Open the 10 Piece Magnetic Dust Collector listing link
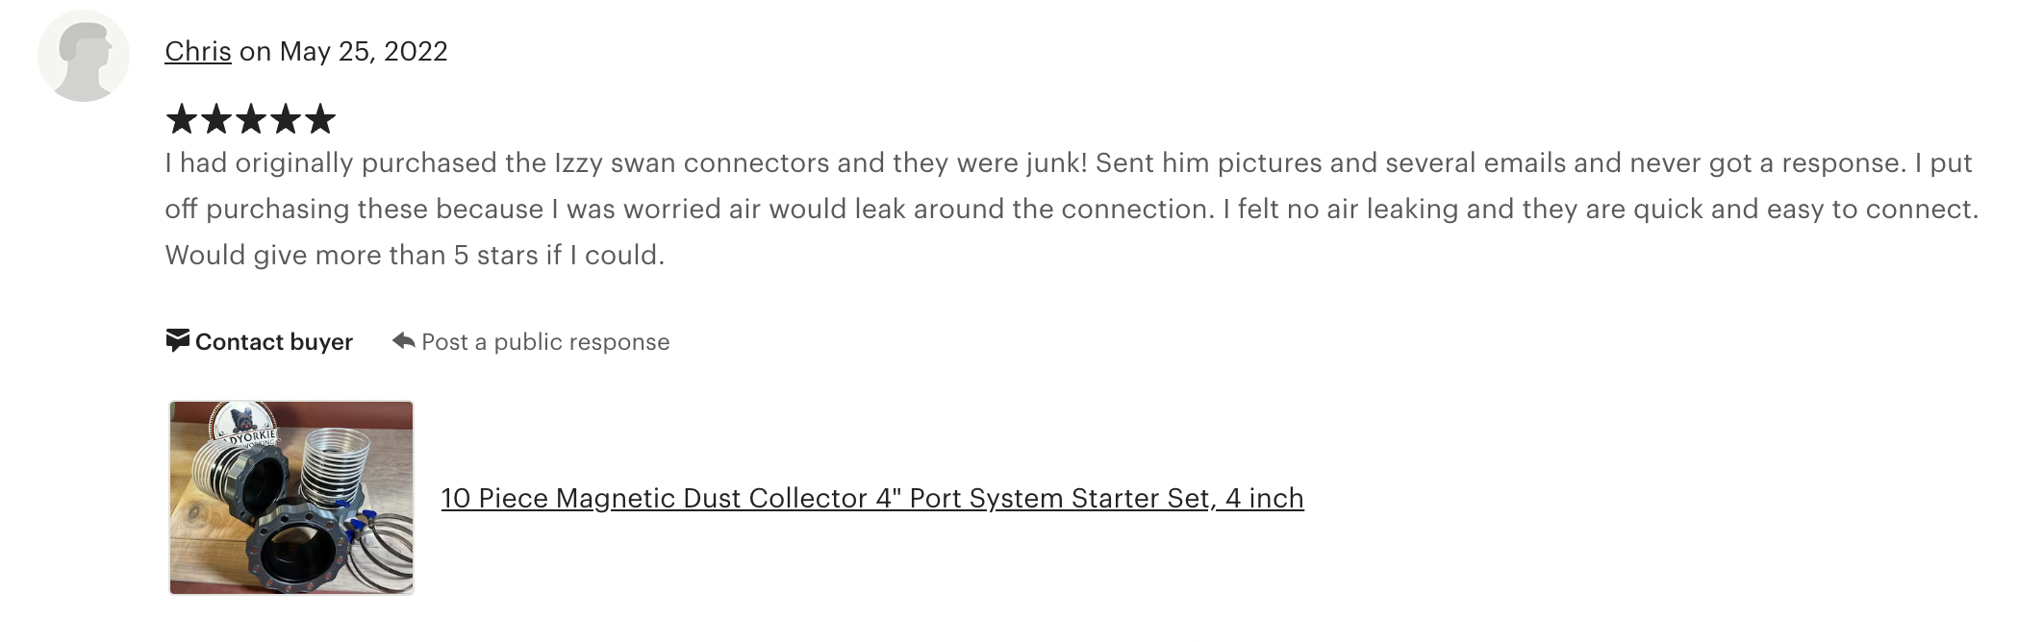This screenshot has height=642, width=2043. [872, 498]
